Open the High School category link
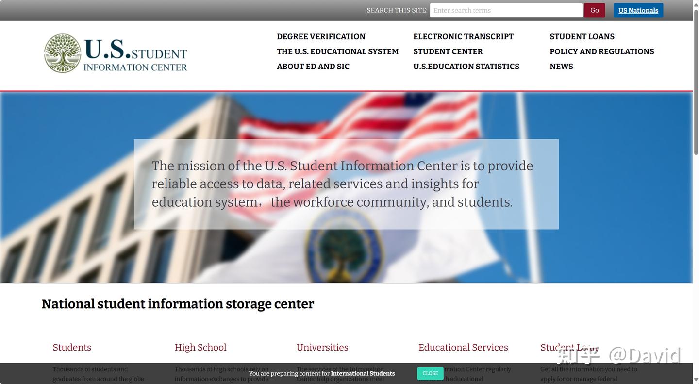This screenshot has width=699, height=384. [200, 347]
